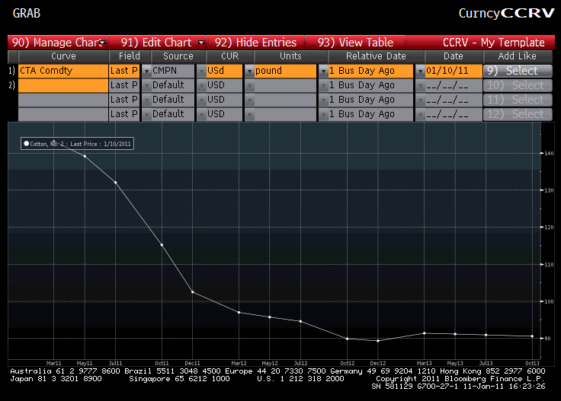This screenshot has height=401, width=561.
Task: Open Relative Date dropdown arrow in row 1
Action: [x=323, y=71]
